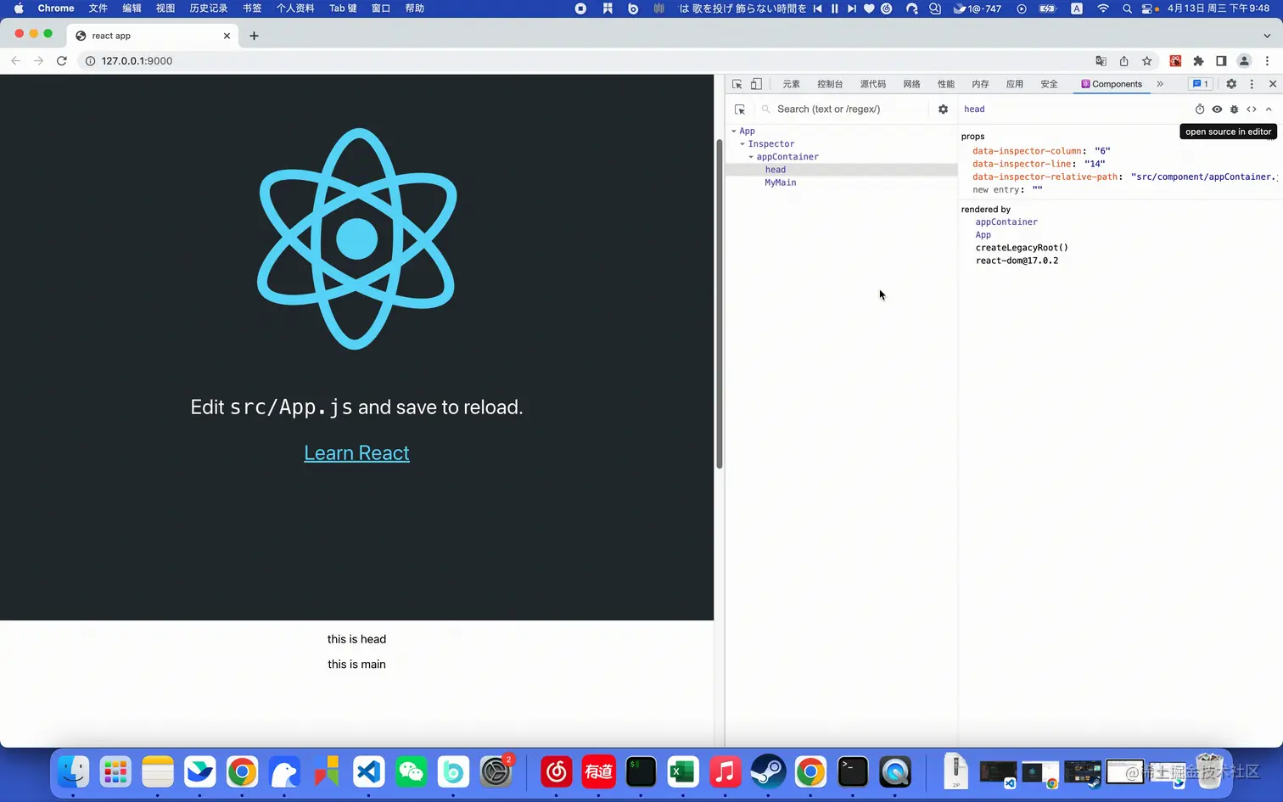Inspect matching DOM element with the eye icon
This screenshot has width=1283, height=802.
(1217, 109)
